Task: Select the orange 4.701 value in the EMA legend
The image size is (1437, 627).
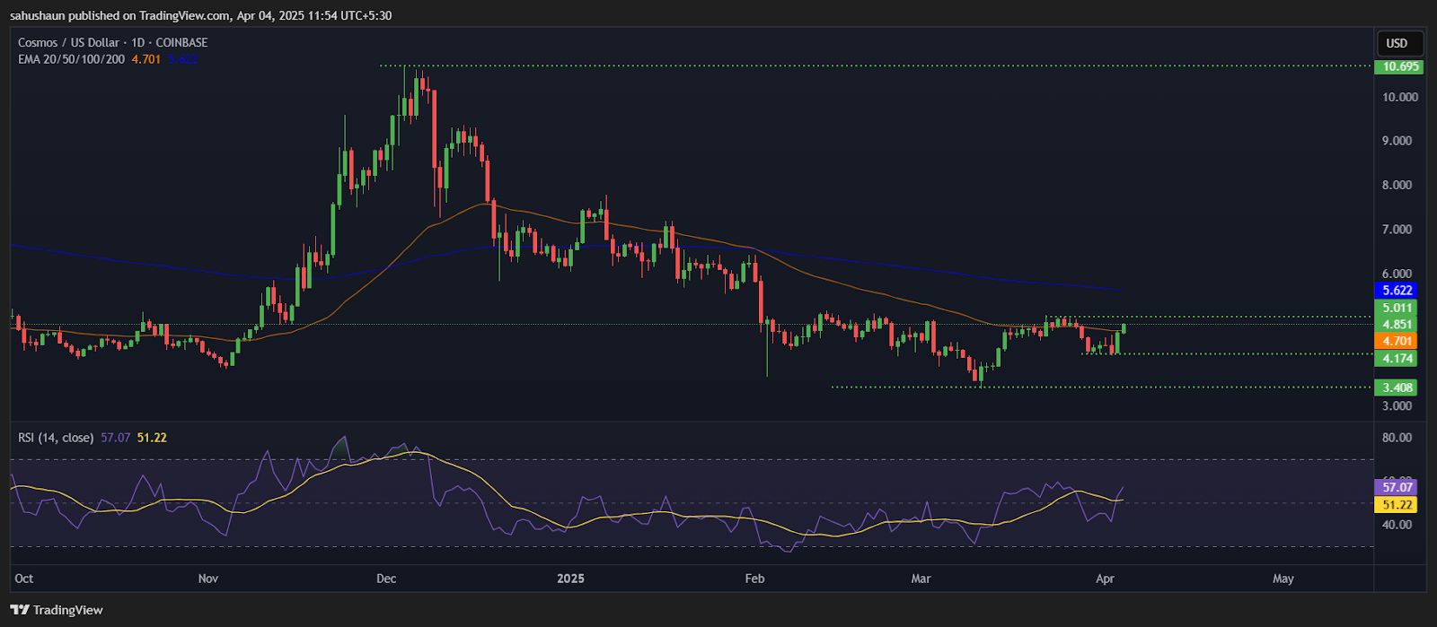Action: click(146, 59)
